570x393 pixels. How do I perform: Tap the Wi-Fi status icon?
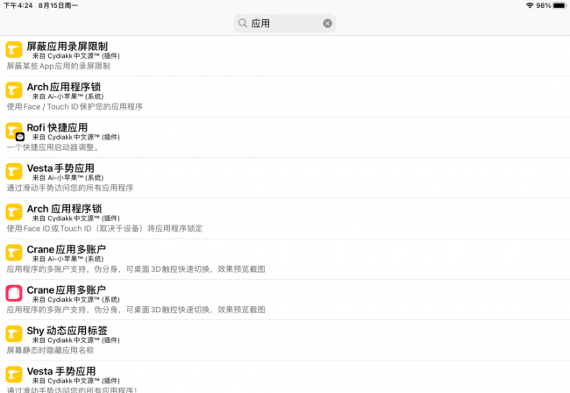click(530, 5)
